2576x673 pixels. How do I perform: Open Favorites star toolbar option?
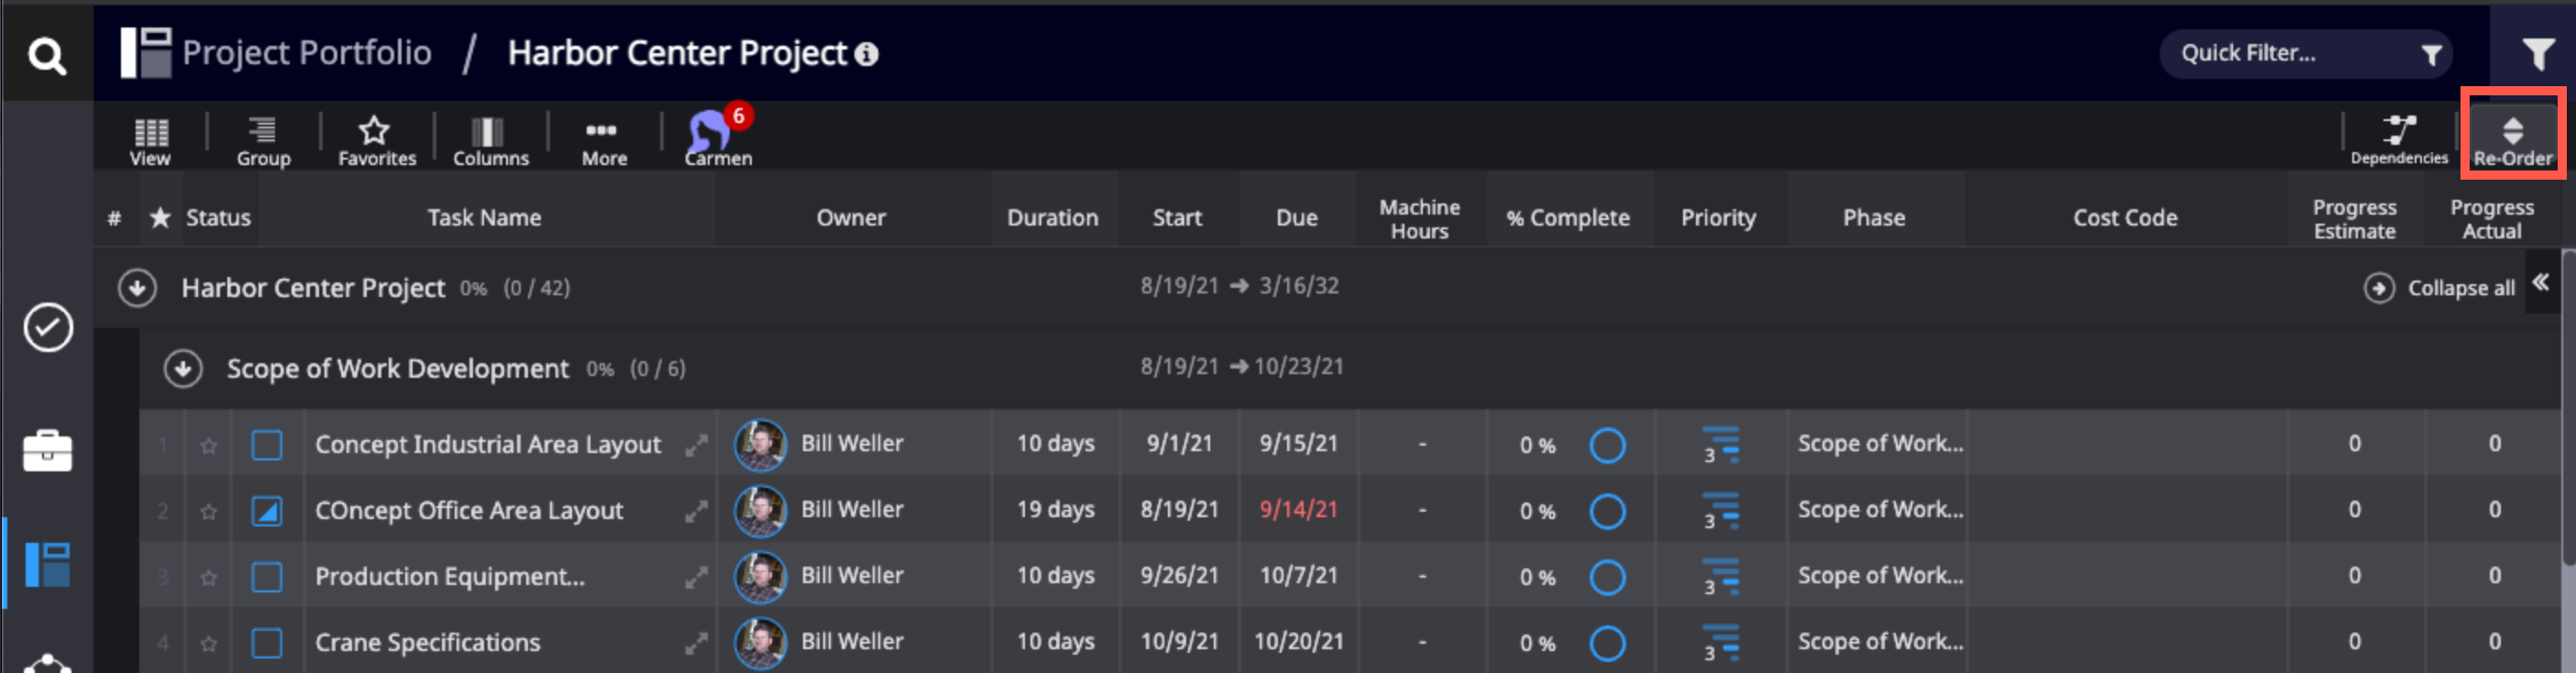click(x=376, y=141)
